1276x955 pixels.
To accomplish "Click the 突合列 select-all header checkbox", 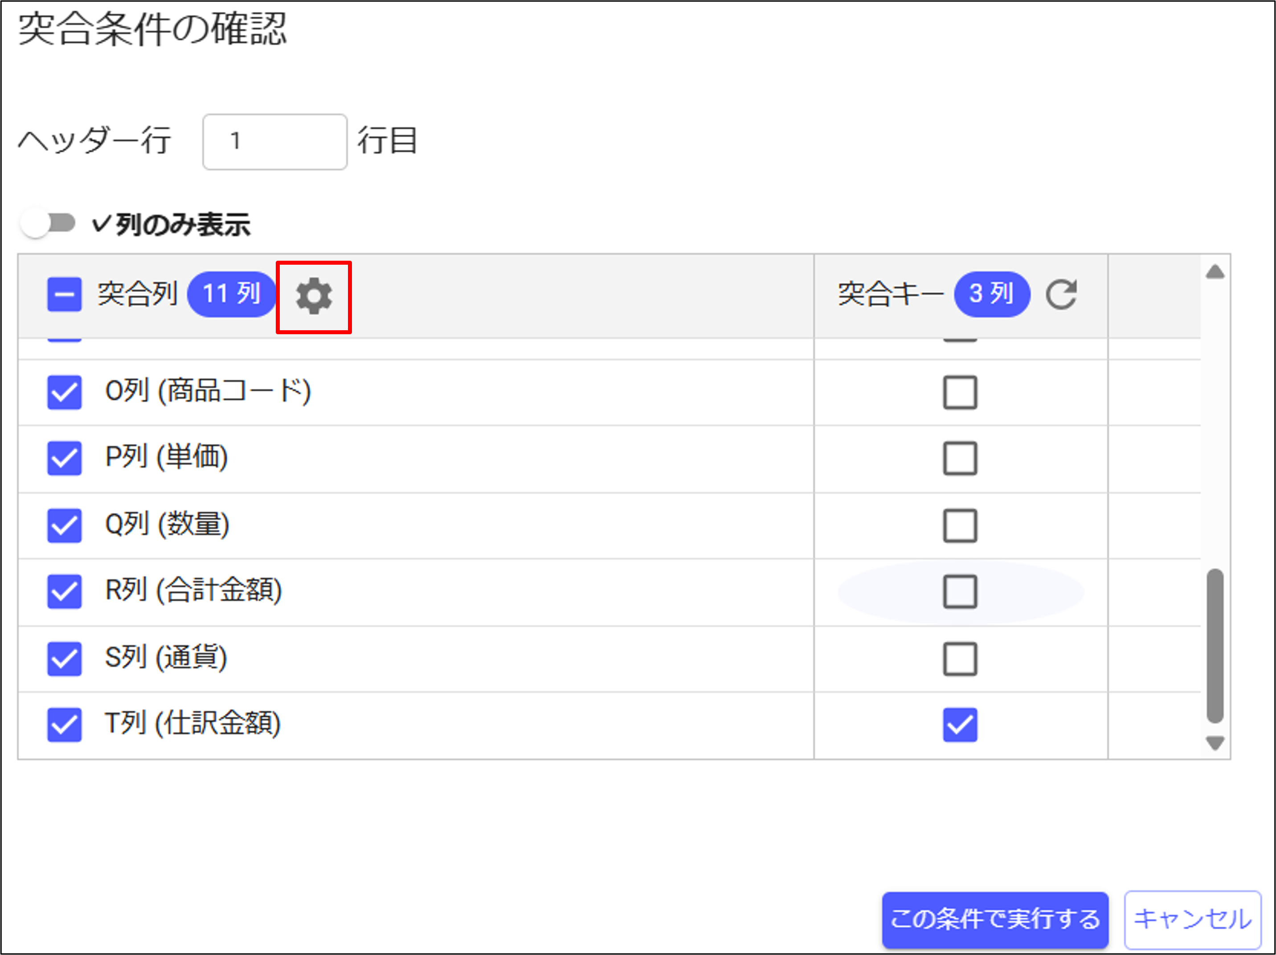I will [x=64, y=295].
